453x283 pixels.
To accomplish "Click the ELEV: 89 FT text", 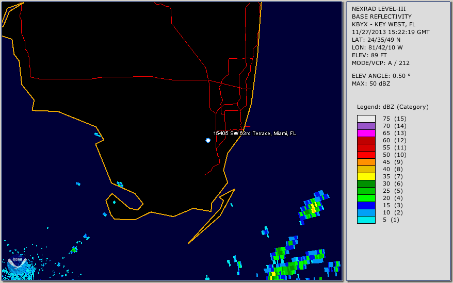I will 369,56.
